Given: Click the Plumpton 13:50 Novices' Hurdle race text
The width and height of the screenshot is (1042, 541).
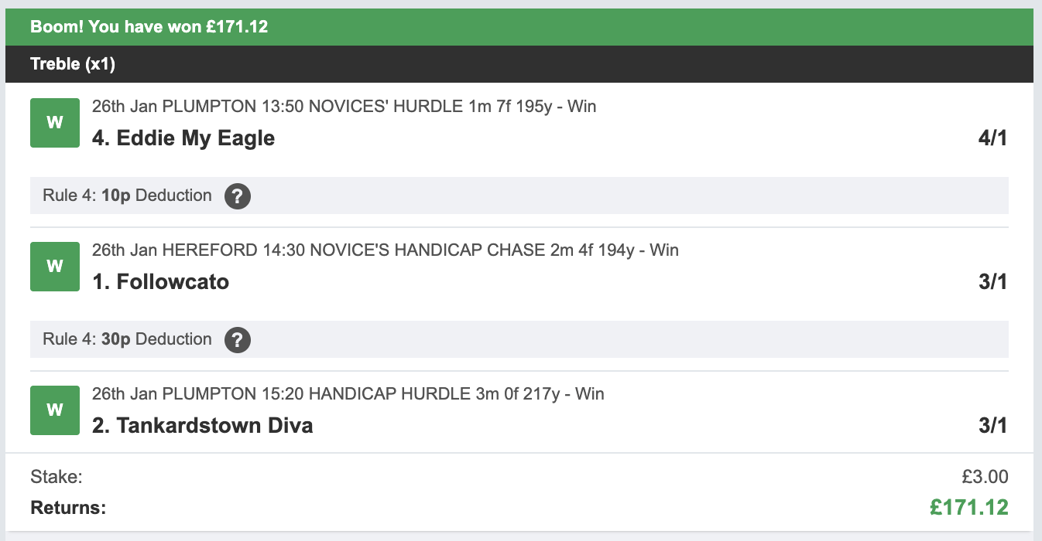Looking at the screenshot, I should pyautogui.click(x=344, y=107).
